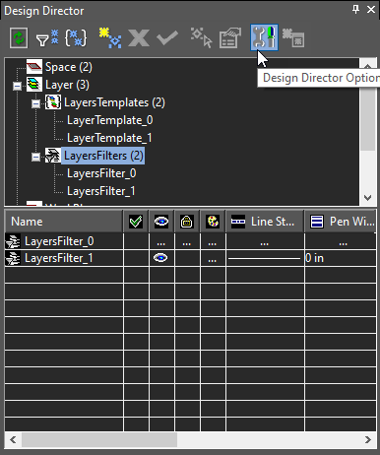Click the properties hand-and-sheet toolbar icon
The height and width of the screenshot is (455, 380).
click(230, 38)
